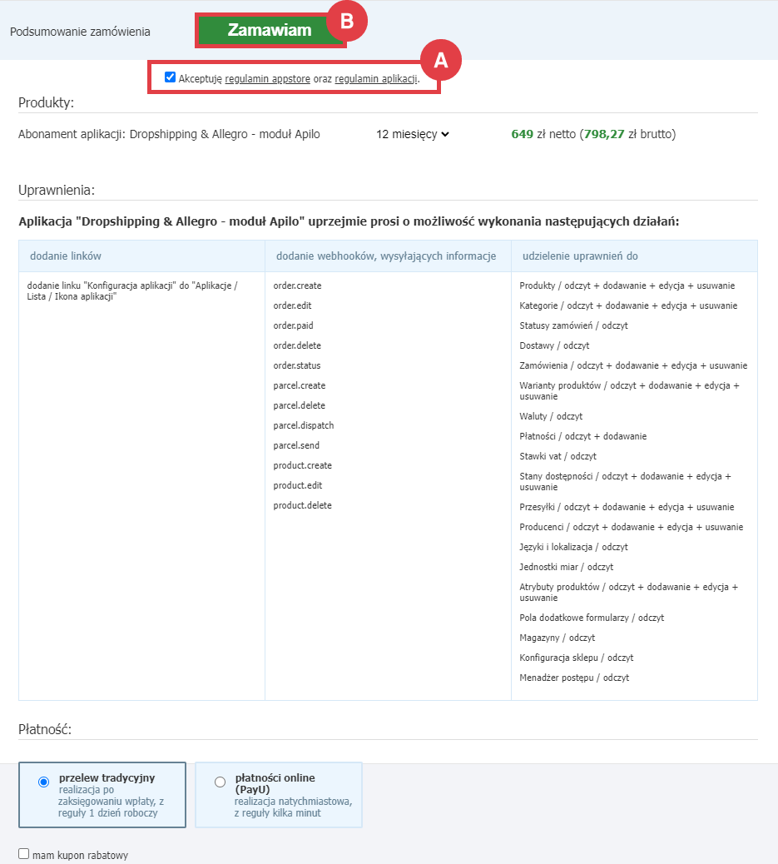Click the red circle marker B
Image resolution: width=778 pixels, height=864 pixels.
point(347,22)
